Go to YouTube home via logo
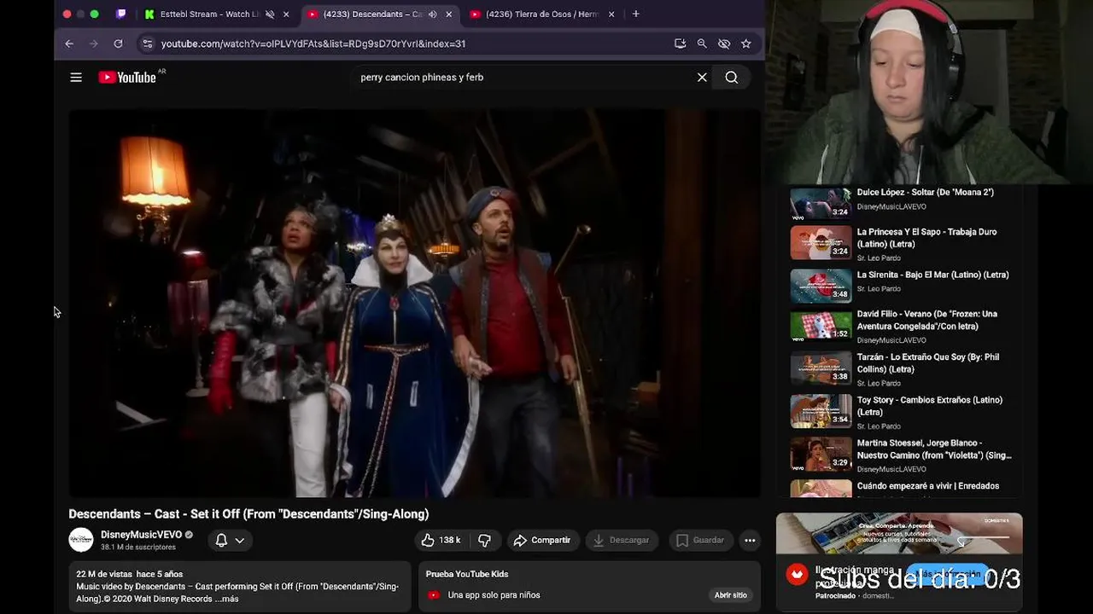Viewport: 1093px width, 614px height. pos(127,78)
